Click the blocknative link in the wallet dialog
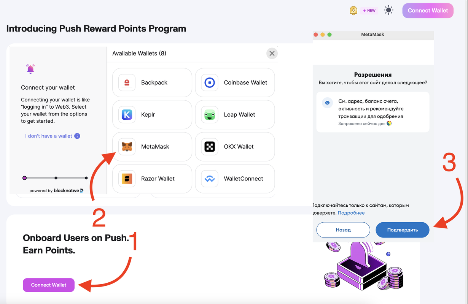The width and height of the screenshot is (468, 304). pos(68,191)
